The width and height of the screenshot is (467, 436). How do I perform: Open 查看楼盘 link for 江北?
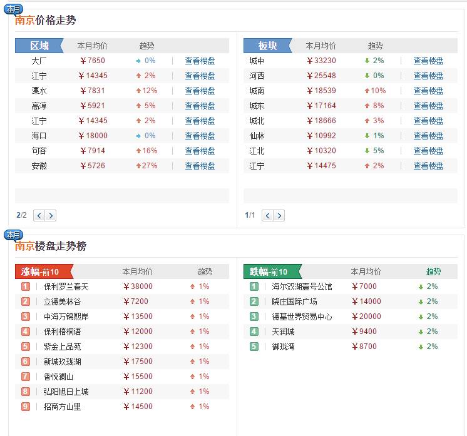tap(428, 151)
